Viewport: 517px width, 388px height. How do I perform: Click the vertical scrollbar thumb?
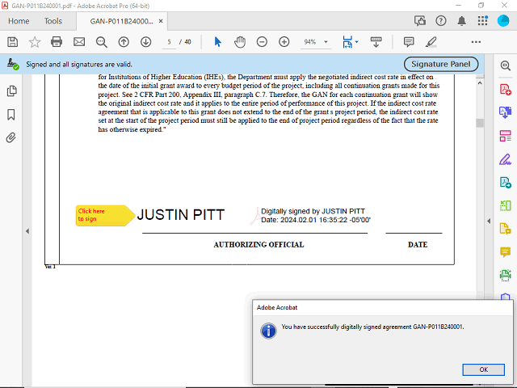tap(479, 123)
